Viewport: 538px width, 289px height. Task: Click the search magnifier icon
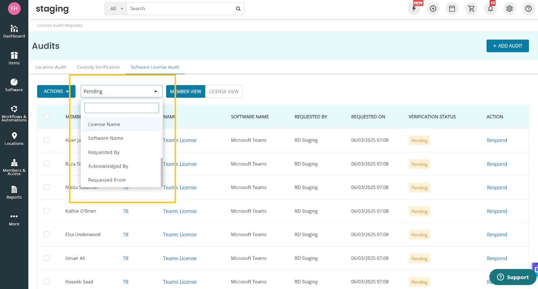pyautogui.click(x=238, y=9)
